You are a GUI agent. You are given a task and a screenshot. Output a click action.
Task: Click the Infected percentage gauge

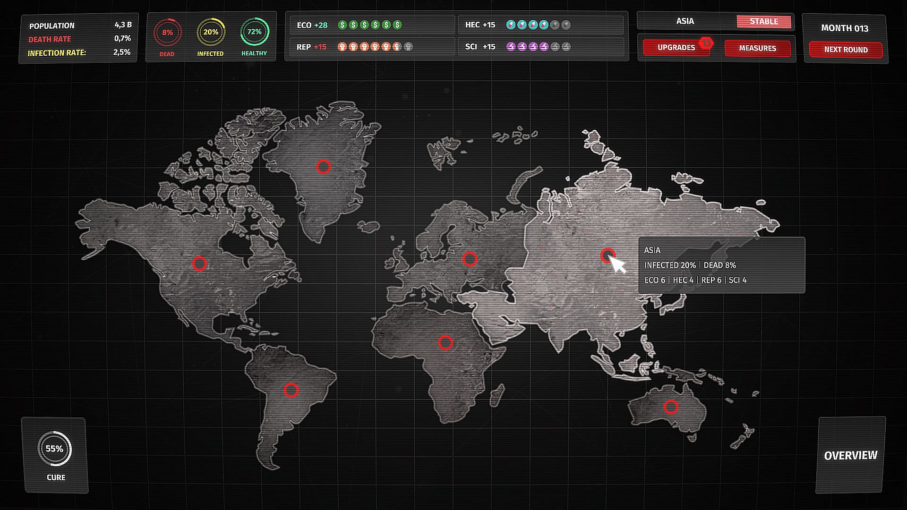(x=211, y=33)
